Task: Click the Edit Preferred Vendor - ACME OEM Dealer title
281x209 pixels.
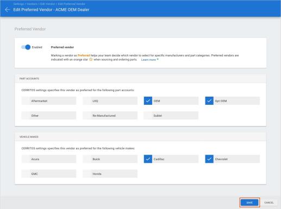Action: 51,10
